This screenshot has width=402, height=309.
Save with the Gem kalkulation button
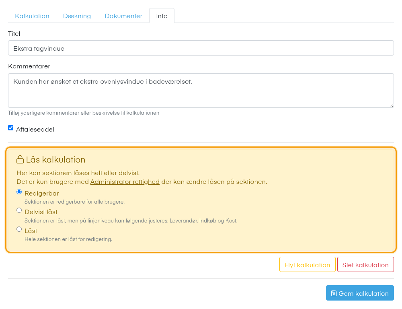[x=360, y=293]
